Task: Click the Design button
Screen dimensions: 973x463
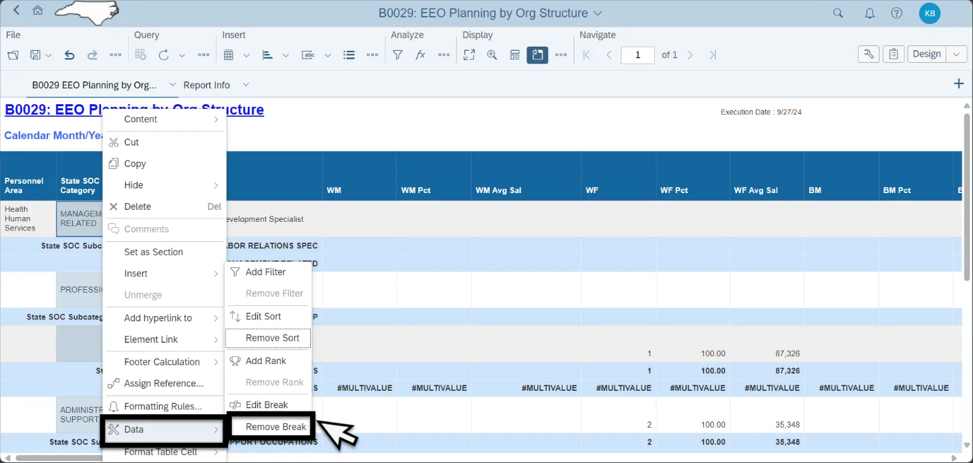Action: click(926, 54)
